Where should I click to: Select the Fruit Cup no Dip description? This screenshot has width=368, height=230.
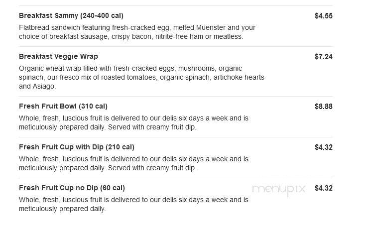click(x=133, y=205)
